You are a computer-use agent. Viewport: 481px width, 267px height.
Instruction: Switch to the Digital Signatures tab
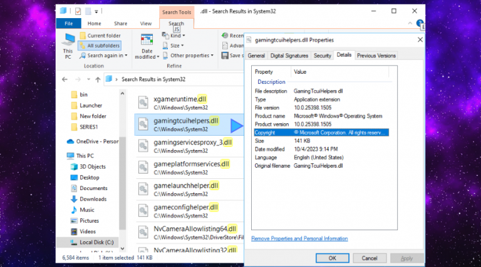(289, 56)
